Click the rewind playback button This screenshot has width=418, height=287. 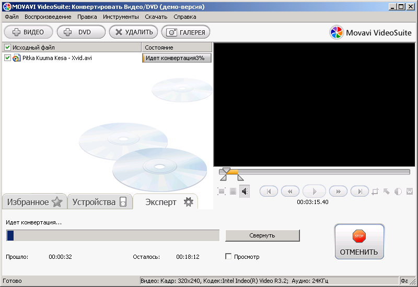point(290,191)
